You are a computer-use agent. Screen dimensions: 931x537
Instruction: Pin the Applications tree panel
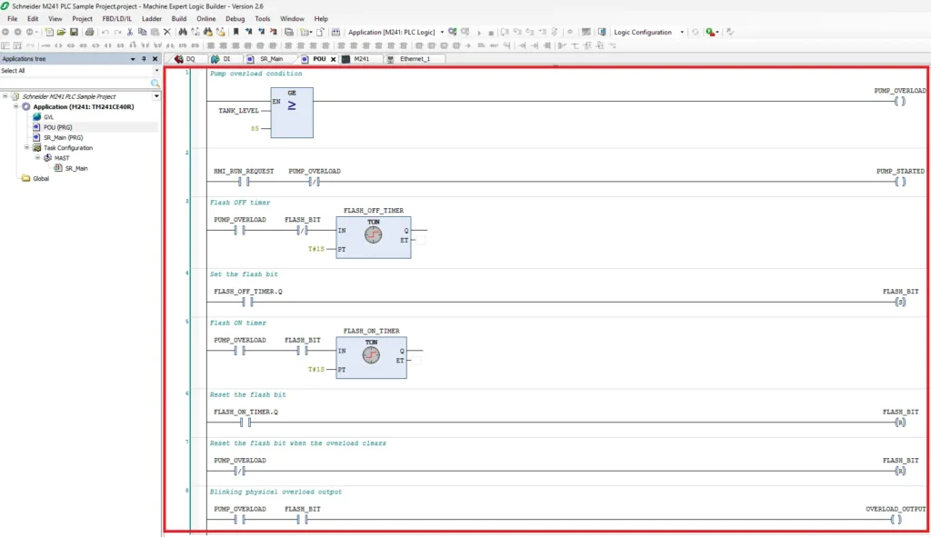pyautogui.click(x=144, y=59)
